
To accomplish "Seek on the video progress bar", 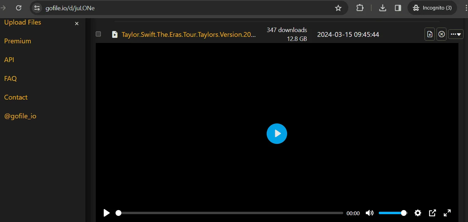I will click(x=229, y=213).
